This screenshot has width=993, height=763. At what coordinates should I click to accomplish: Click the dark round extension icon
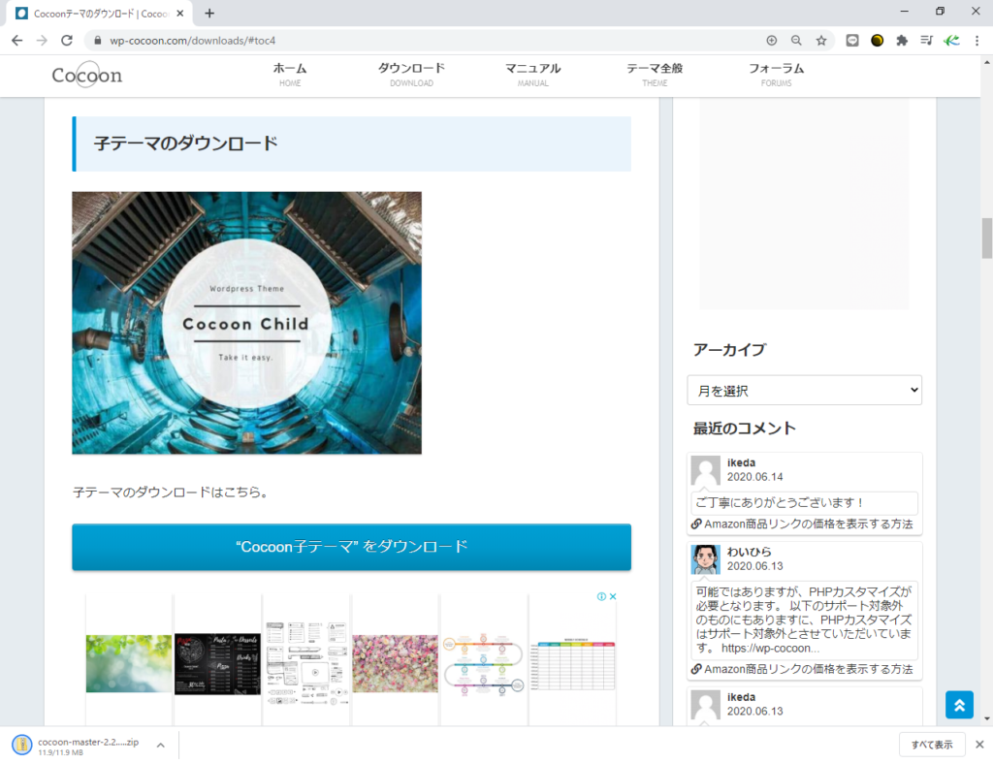point(877,41)
